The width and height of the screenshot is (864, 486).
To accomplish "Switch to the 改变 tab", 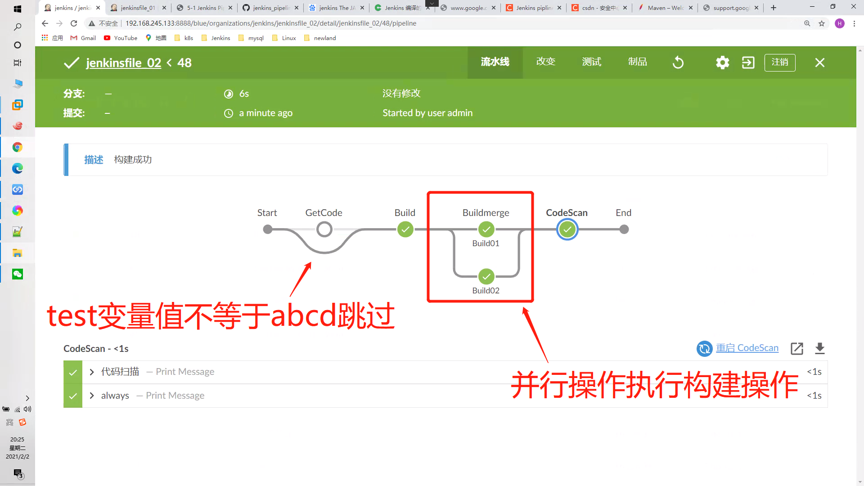I will click(546, 62).
